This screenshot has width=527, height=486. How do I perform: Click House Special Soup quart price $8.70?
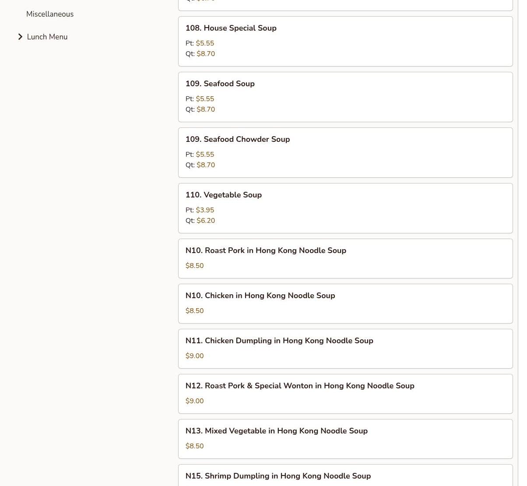[206, 54]
